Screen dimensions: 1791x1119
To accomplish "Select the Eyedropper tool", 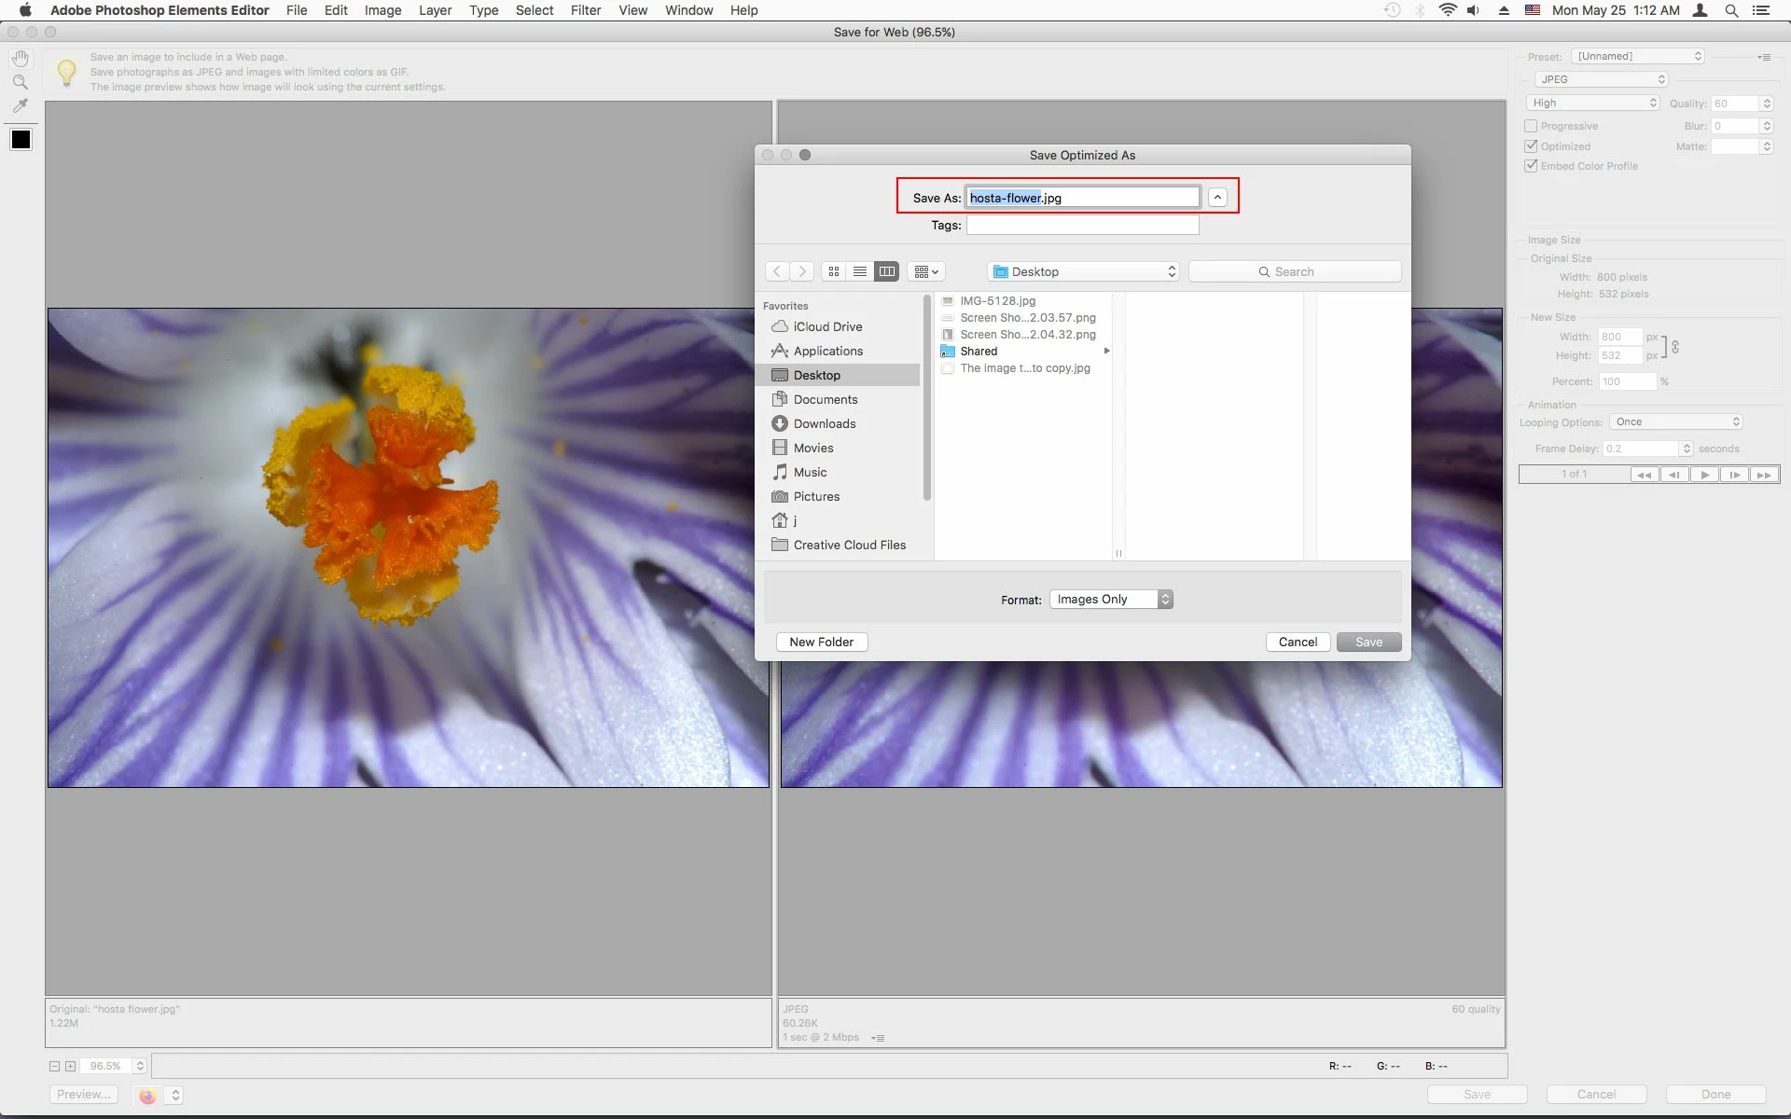I will [21, 106].
